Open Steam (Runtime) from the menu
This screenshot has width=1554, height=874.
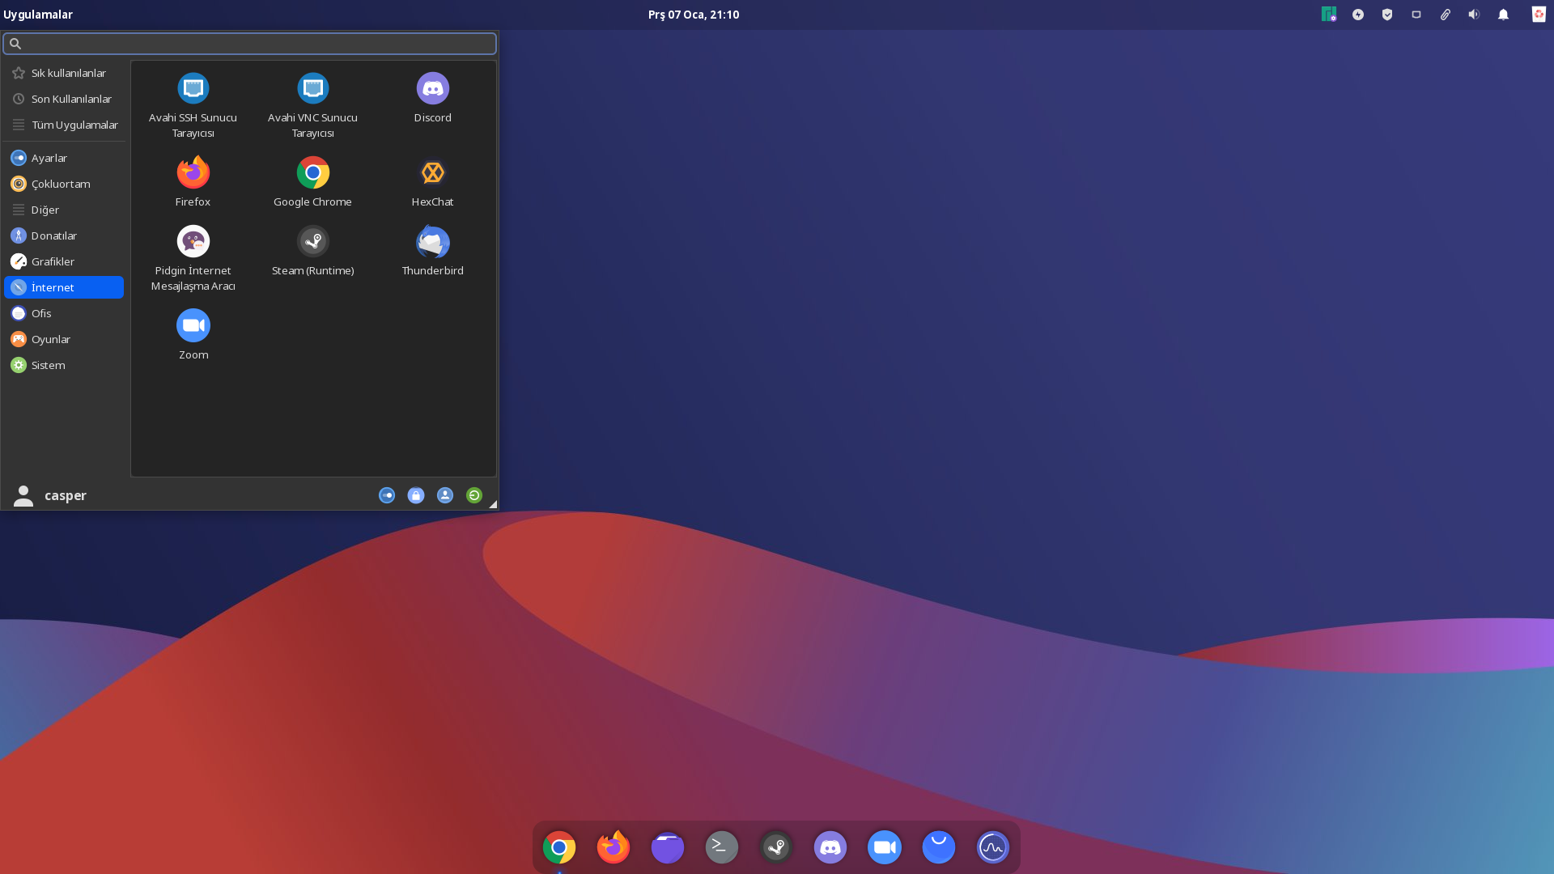pos(312,242)
